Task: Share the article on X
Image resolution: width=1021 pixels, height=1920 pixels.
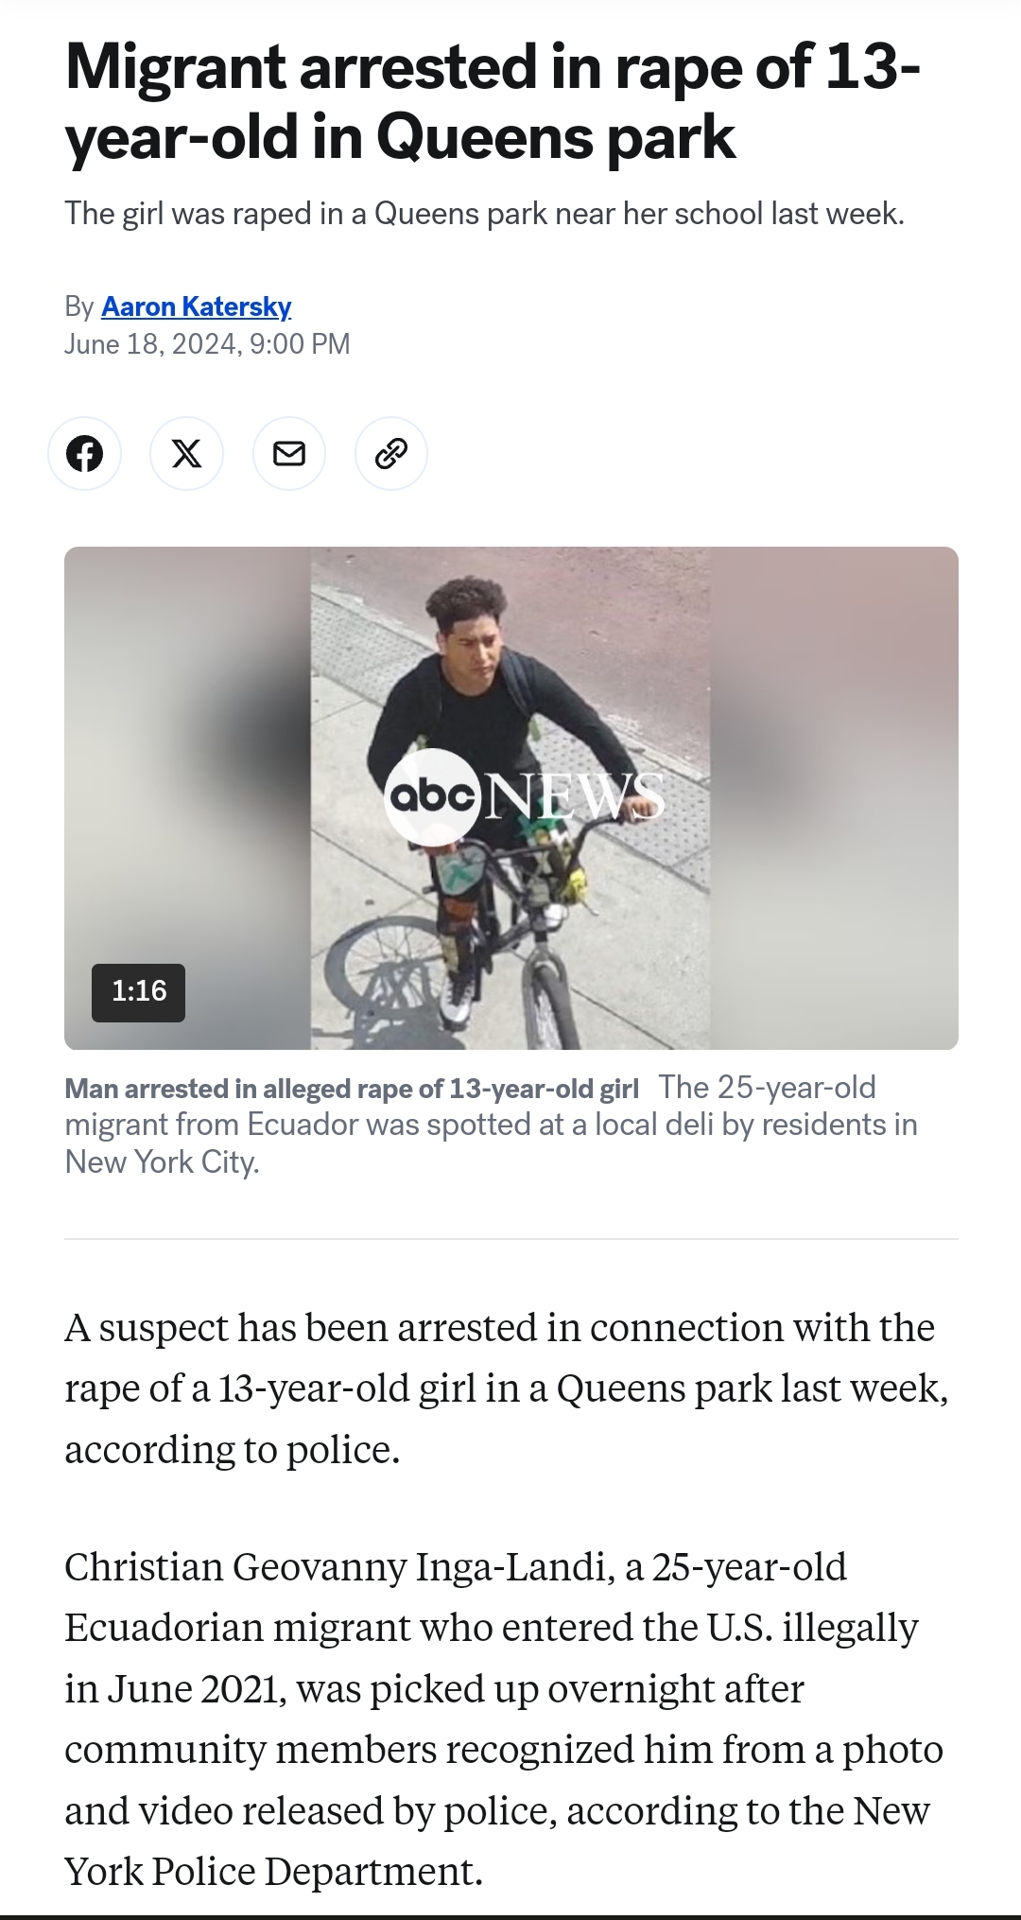Action: (x=186, y=454)
